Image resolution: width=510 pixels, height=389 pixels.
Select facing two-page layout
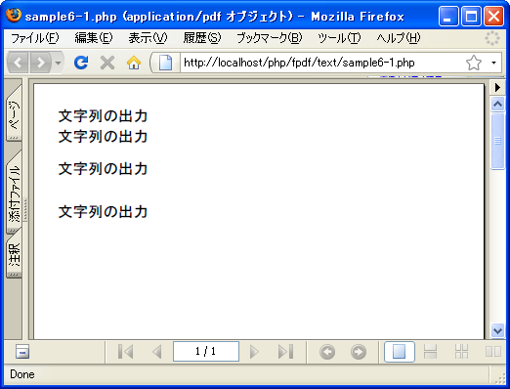click(492, 352)
